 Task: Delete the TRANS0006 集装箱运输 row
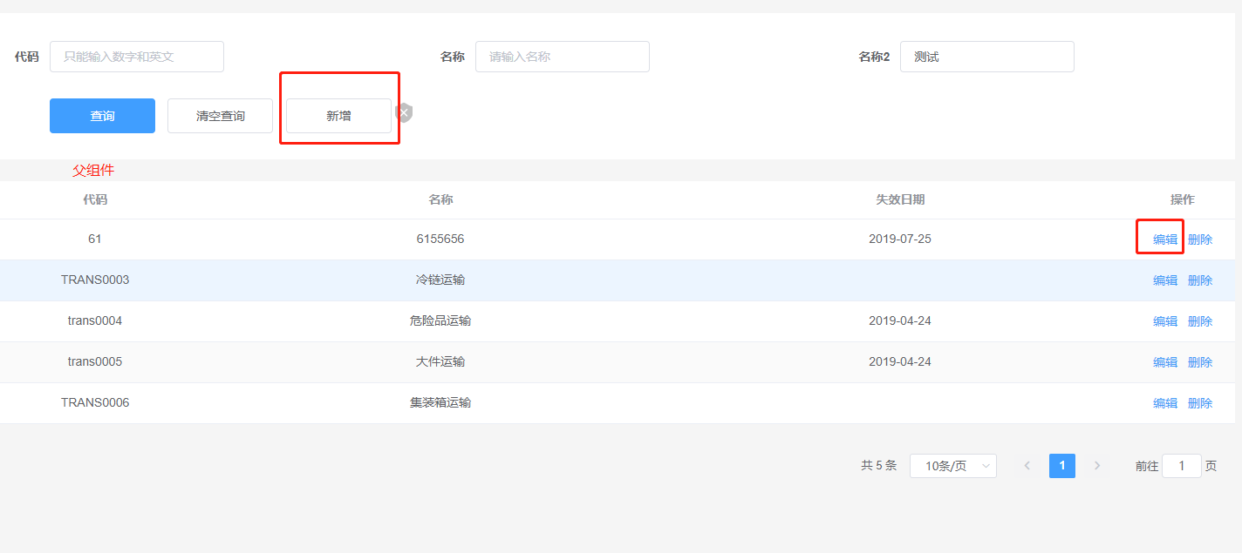pyautogui.click(x=1200, y=403)
